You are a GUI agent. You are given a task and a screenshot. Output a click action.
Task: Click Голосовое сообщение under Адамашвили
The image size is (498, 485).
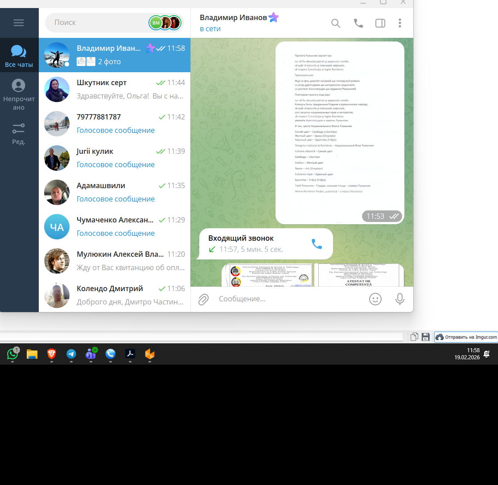click(x=115, y=199)
